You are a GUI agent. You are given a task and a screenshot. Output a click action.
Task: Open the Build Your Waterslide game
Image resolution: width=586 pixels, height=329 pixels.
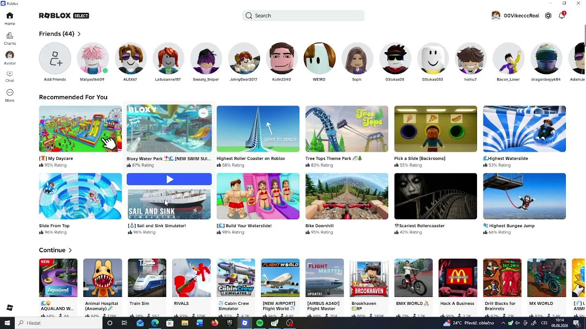tap(258, 196)
